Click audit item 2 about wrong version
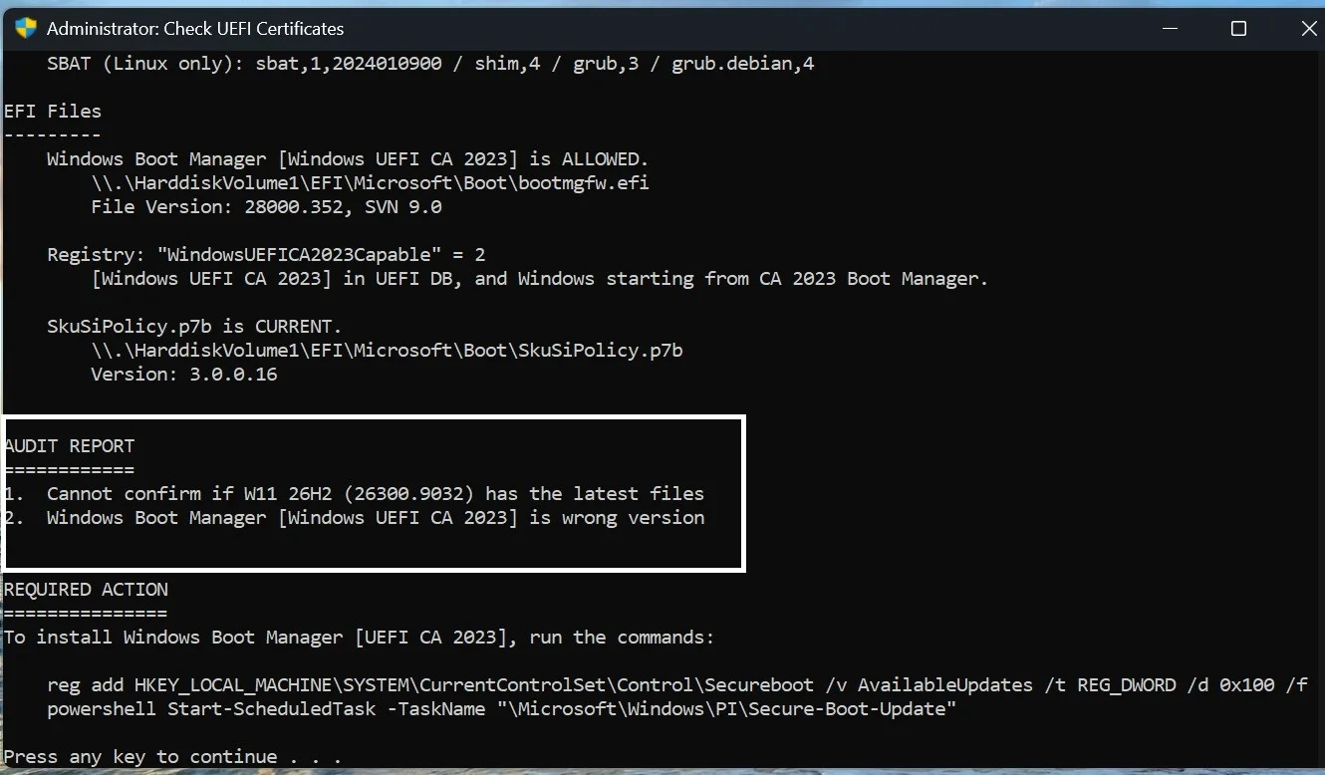Image resolution: width=1325 pixels, height=775 pixels. (x=355, y=517)
